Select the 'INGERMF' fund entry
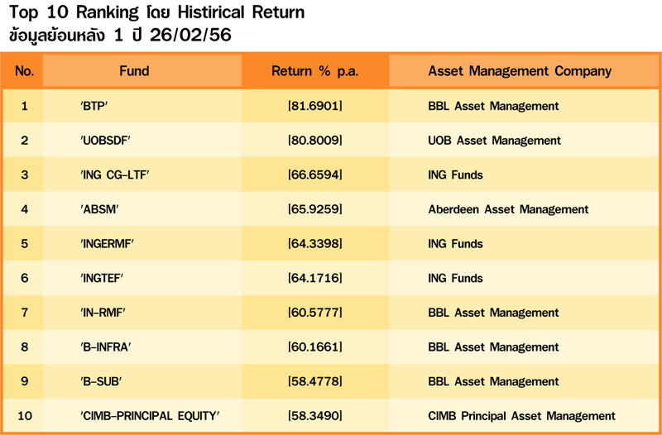 tap(107, 244)
